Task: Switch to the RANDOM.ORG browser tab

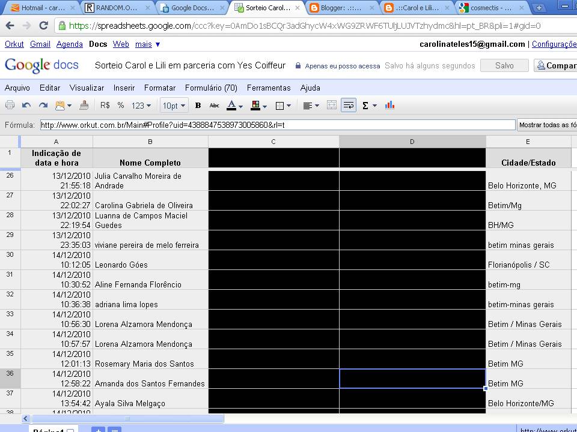Action: tap(117, 7)
